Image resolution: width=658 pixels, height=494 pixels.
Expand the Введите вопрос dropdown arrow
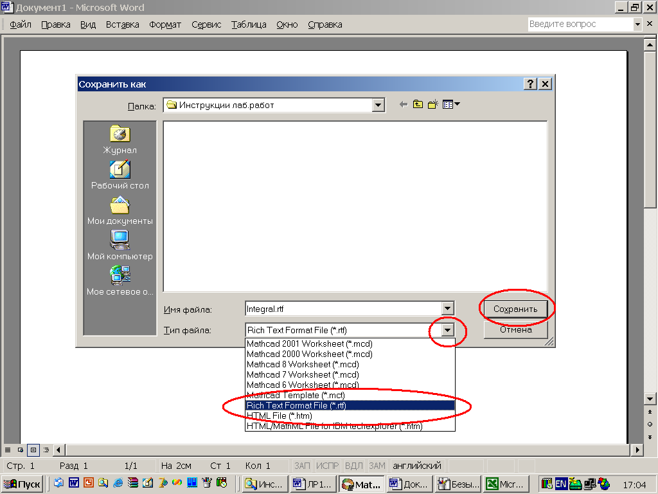(637, 24)
